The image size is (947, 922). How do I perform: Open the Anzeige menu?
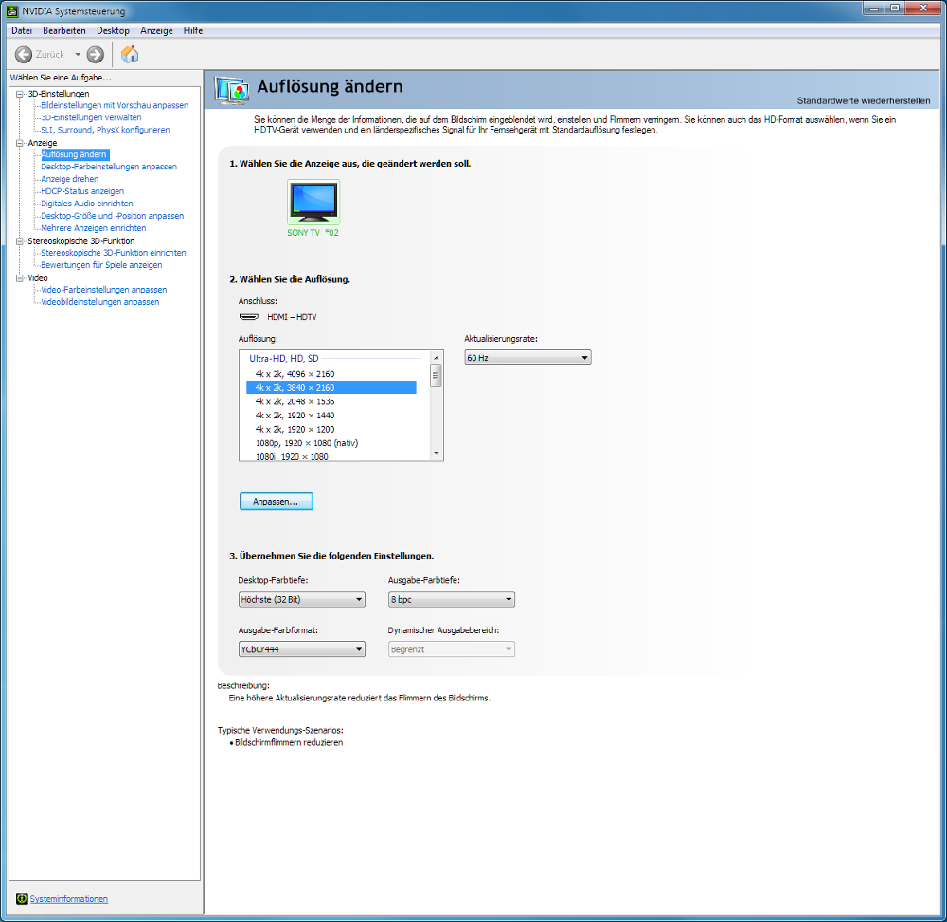pos(156,31)
